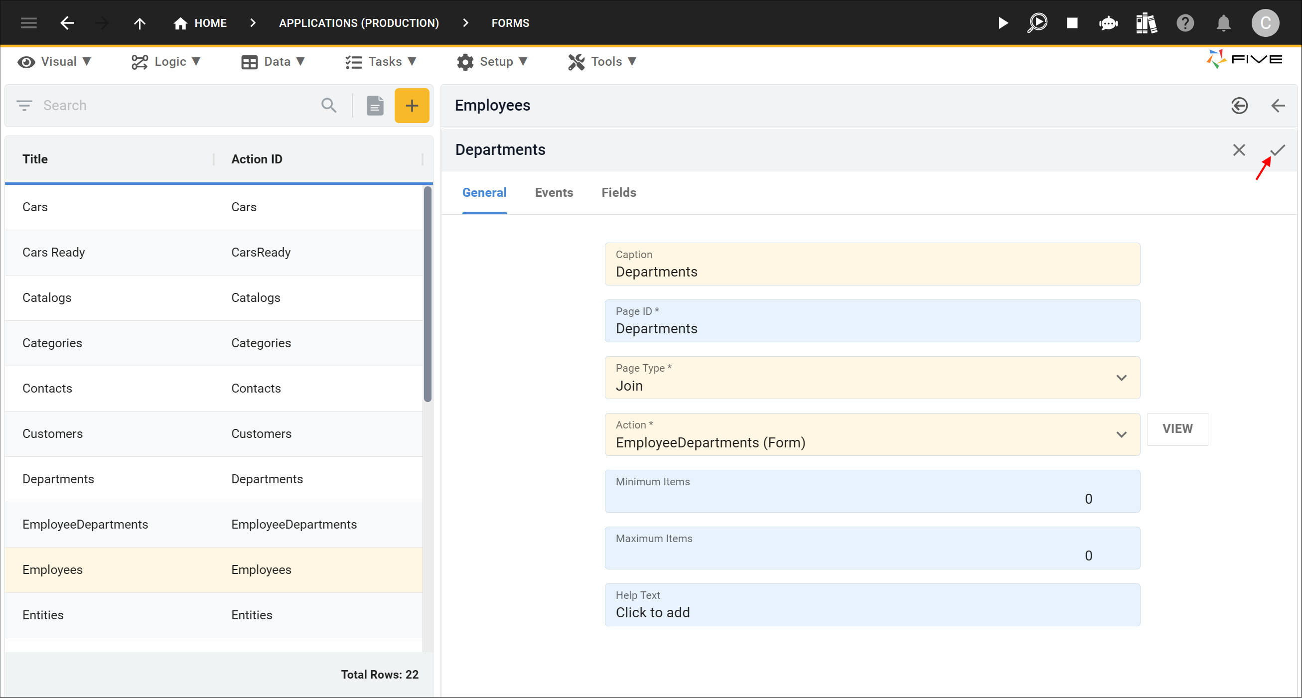Select the Customers row
Image resolution: width=1302 pixels, height=698 pixels.
click(214, 433)
